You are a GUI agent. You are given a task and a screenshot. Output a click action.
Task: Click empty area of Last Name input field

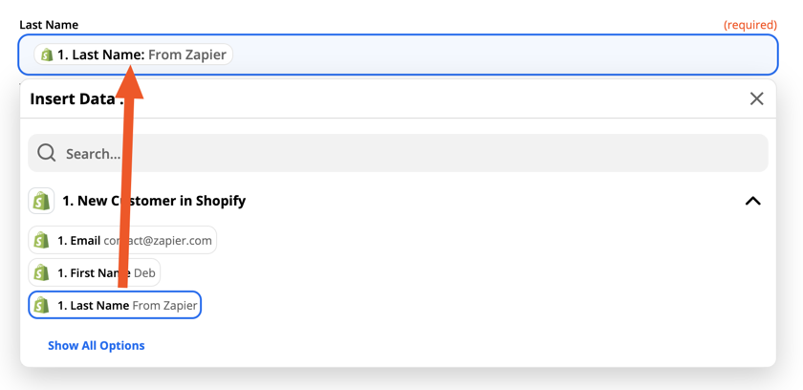tap(505, 54)
